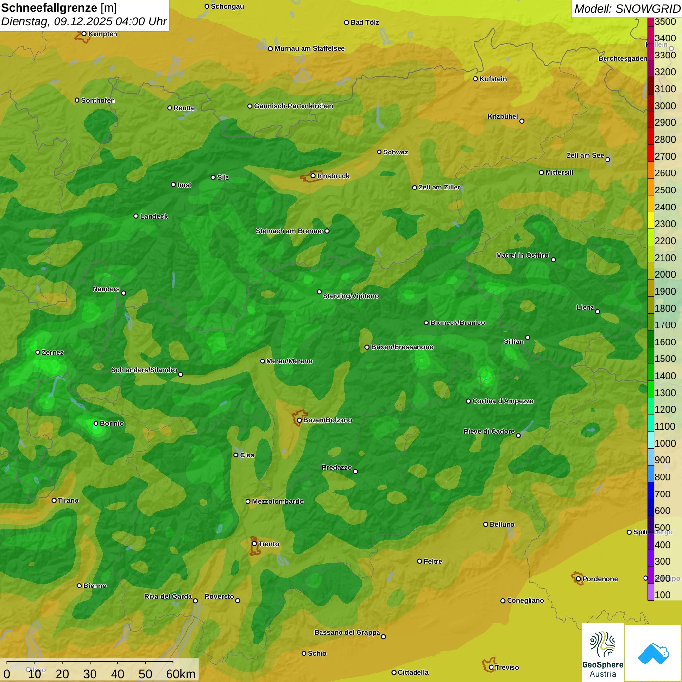This screenshot has width=682, height=682.
Task: Click the Innsbruck city marker
Action: pyautogui.click(x=313, y=176)
